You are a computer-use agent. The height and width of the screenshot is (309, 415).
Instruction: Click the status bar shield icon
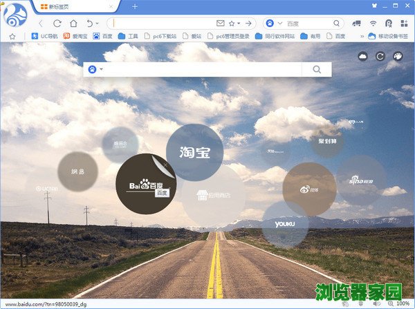(x=360, y=303)
